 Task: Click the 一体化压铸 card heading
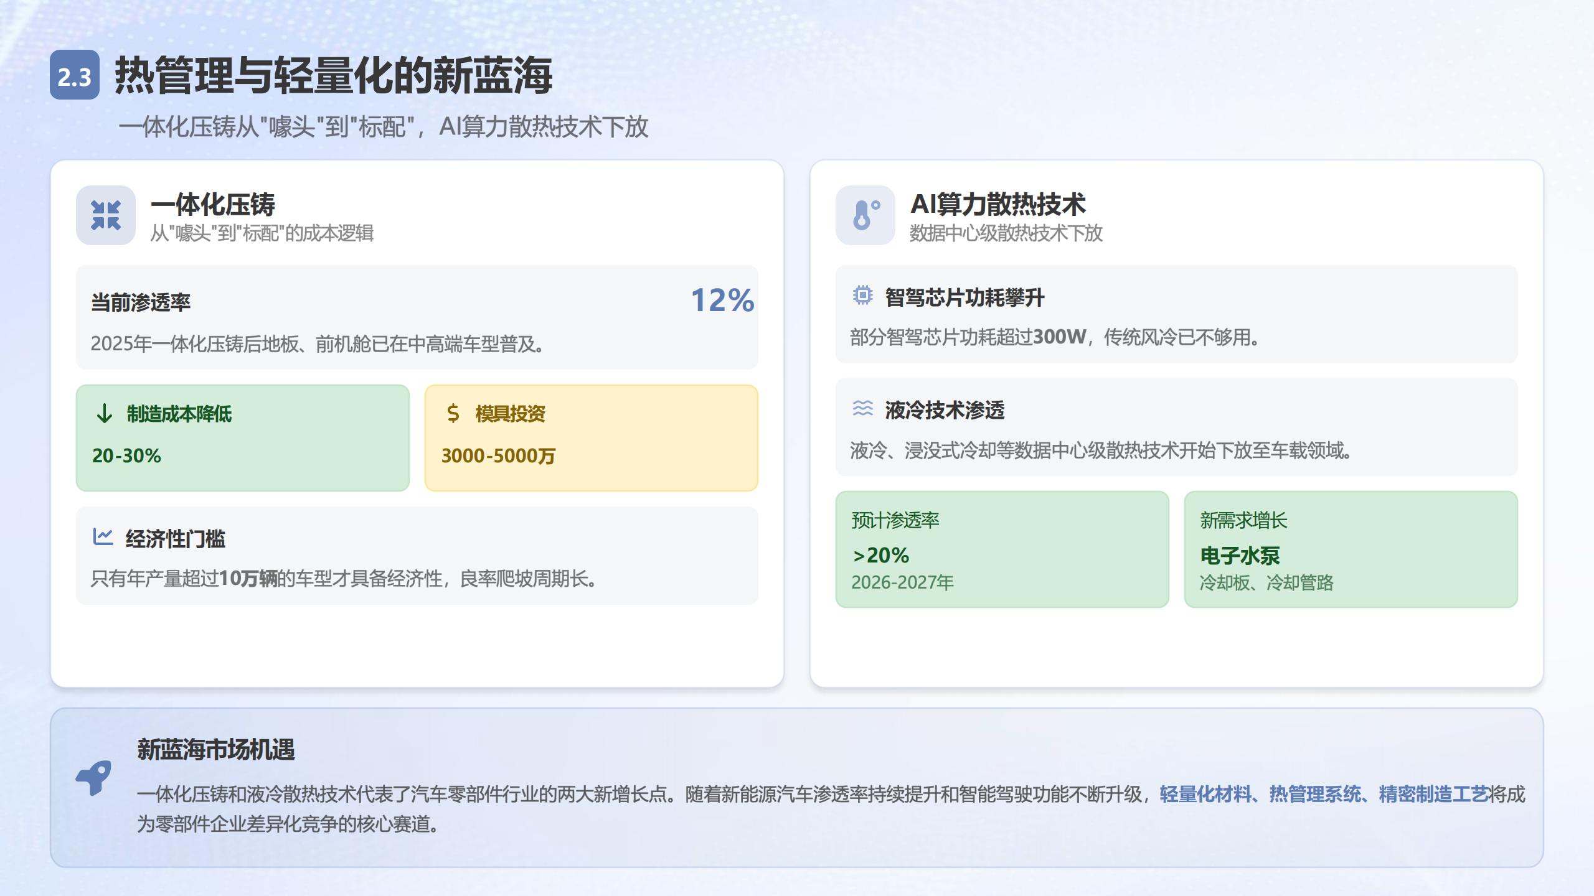[212, 204]
